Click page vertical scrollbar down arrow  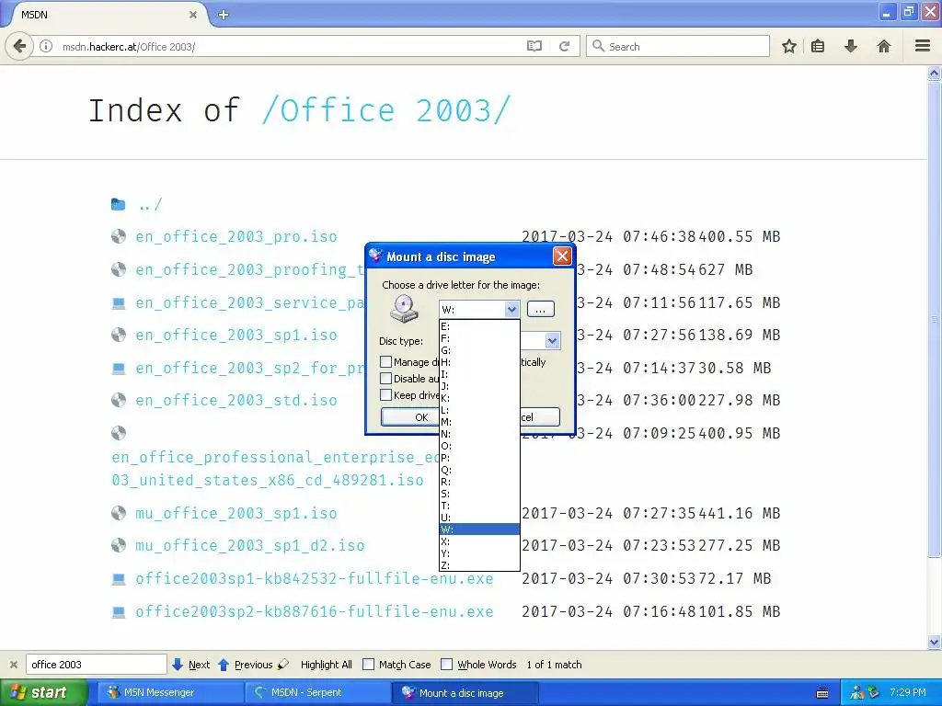(934, 643)
